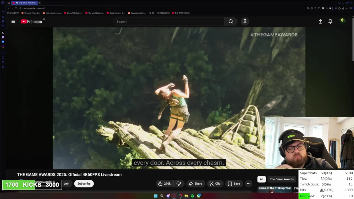This screenshot has height=199, width=354.
Task: Go forward in browser history
Action: coord(12,8)
